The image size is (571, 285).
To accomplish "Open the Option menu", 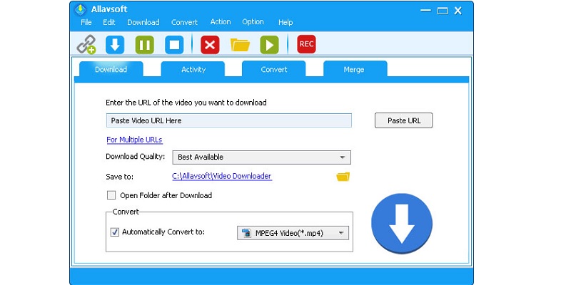I will (253, 22).
